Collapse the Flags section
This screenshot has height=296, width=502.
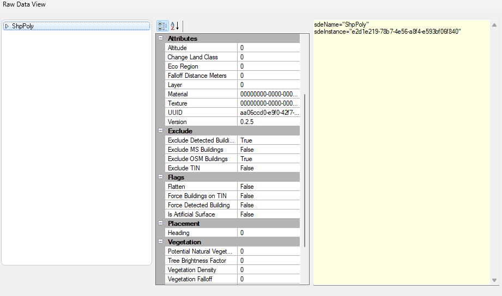(x=160, y=177)
